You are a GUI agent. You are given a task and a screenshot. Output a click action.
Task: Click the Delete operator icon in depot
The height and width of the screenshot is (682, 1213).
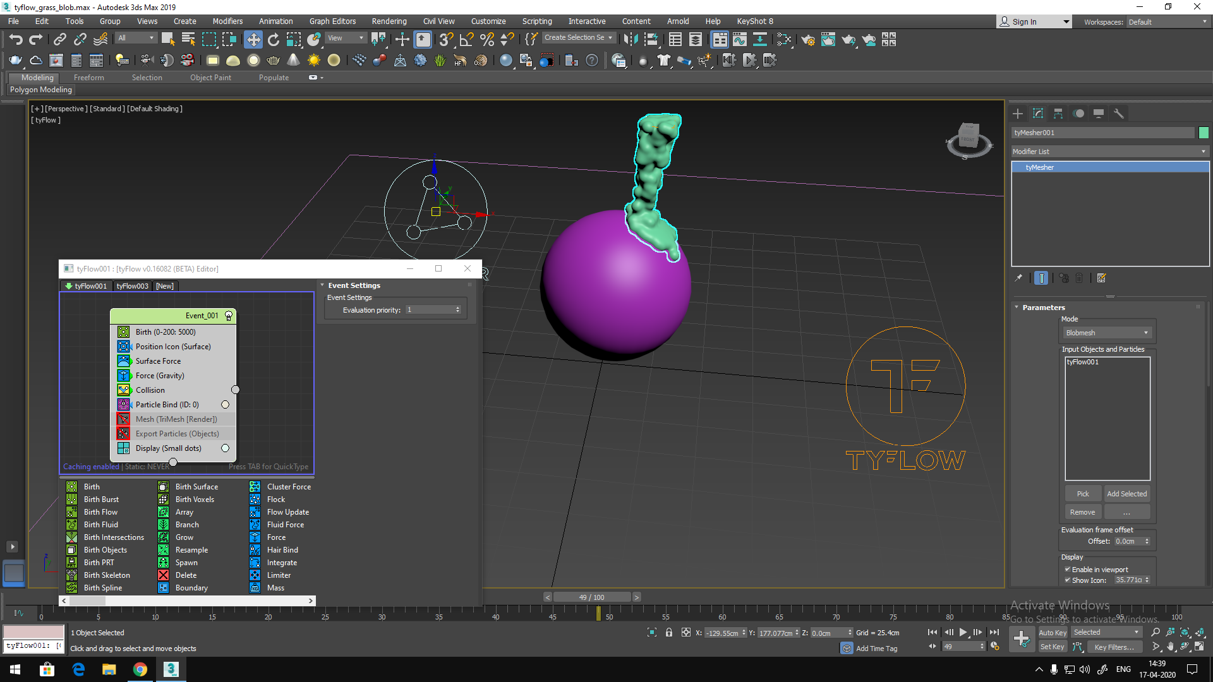(164, 575)
